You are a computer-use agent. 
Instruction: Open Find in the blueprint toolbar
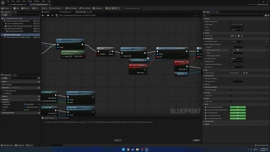point(44,8)
